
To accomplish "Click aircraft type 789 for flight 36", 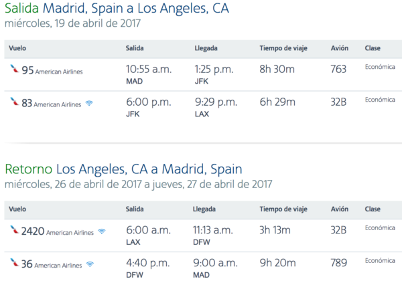I will [338, 263].
